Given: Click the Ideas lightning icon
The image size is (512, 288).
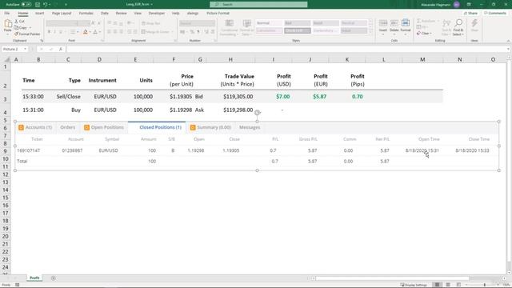Looking at the screenshot, I should click(474, 23).
